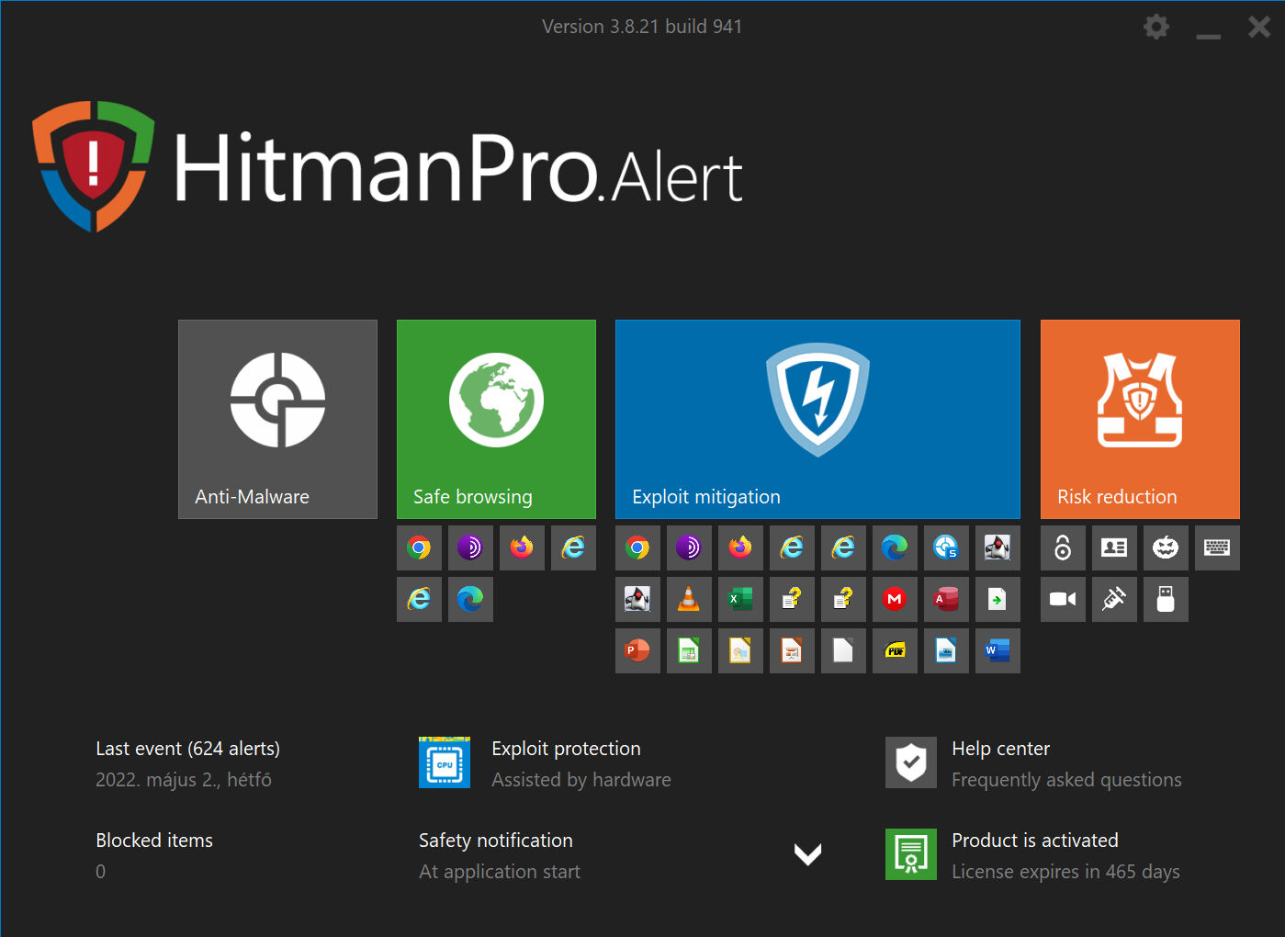The image size is (1285, 937).
Task: Click 'License expires in 465 days' text
Action: (1065, 872)
